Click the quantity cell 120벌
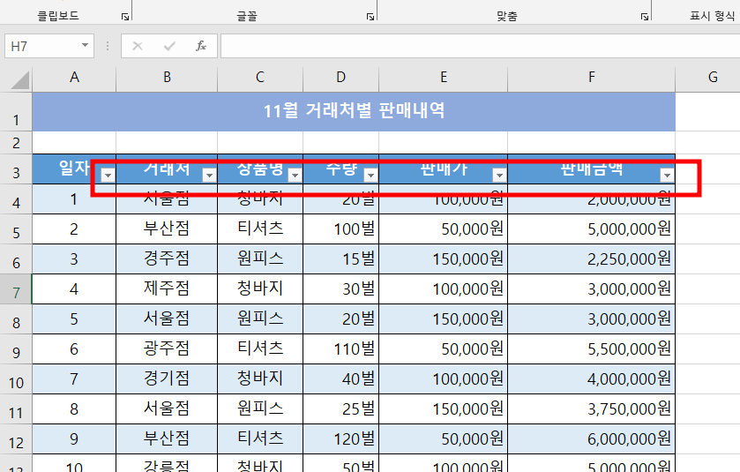This screenshot has height=472, width=740. (340, 439)
